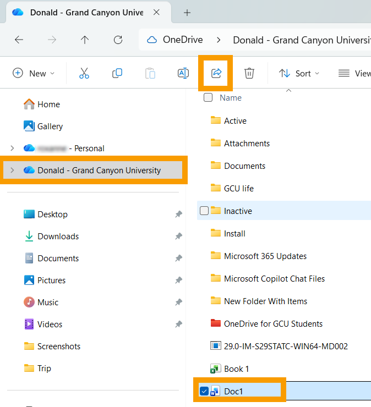This screenshot has width=371, height=407.
Task: Navigate up one folder level
Action: point(84,40)
